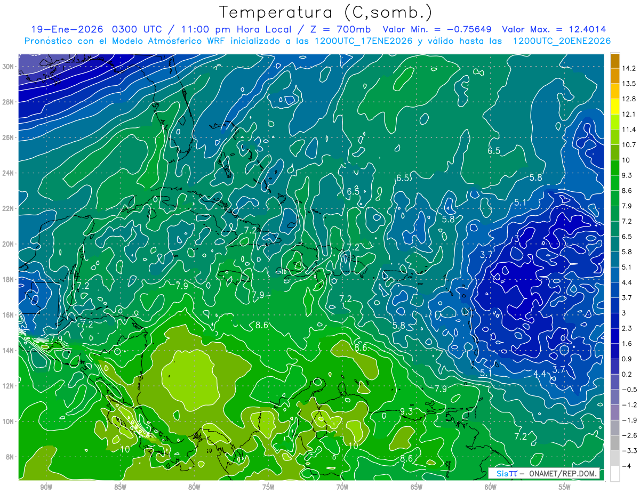Click the 13.5 value in color legend

629,84
